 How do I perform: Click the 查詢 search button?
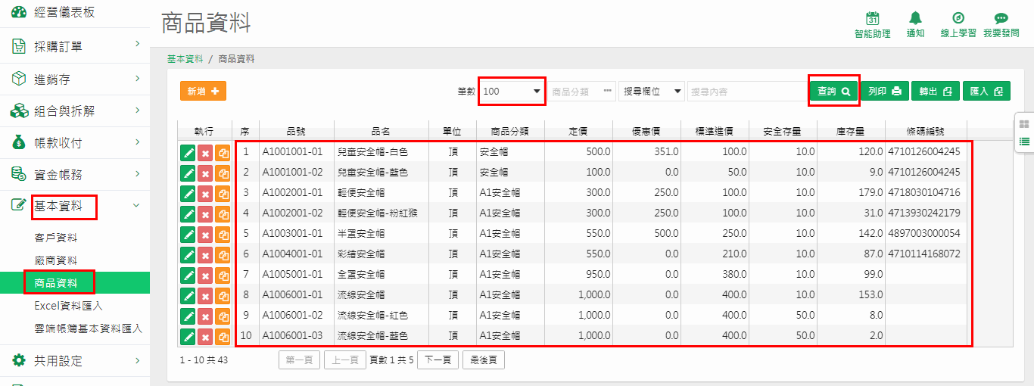833,91
